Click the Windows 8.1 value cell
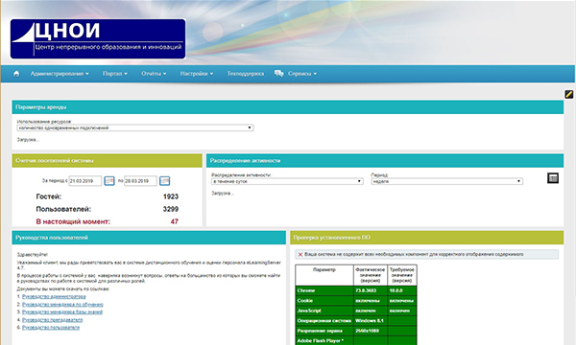The image size is (576, 345). click(x=371, y=321)
